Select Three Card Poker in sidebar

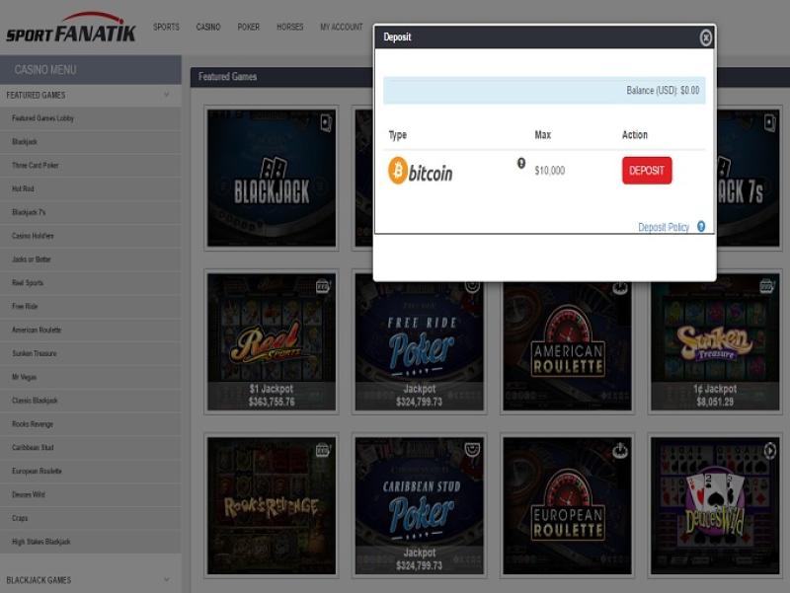[36, 166]
